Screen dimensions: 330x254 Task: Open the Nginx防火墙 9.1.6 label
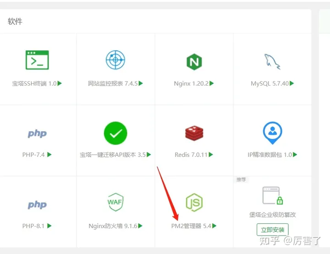pyautogui.click(x=113, y=226)
